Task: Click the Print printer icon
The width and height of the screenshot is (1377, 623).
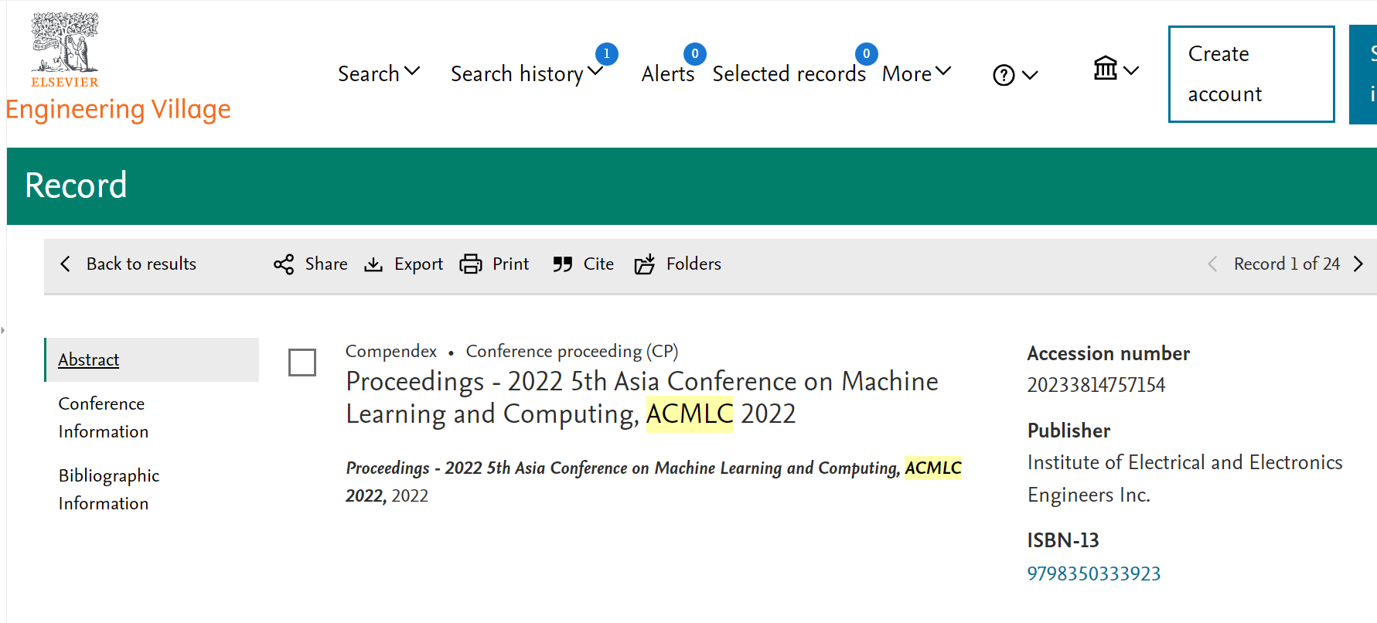Action: [x=471, y=264]
